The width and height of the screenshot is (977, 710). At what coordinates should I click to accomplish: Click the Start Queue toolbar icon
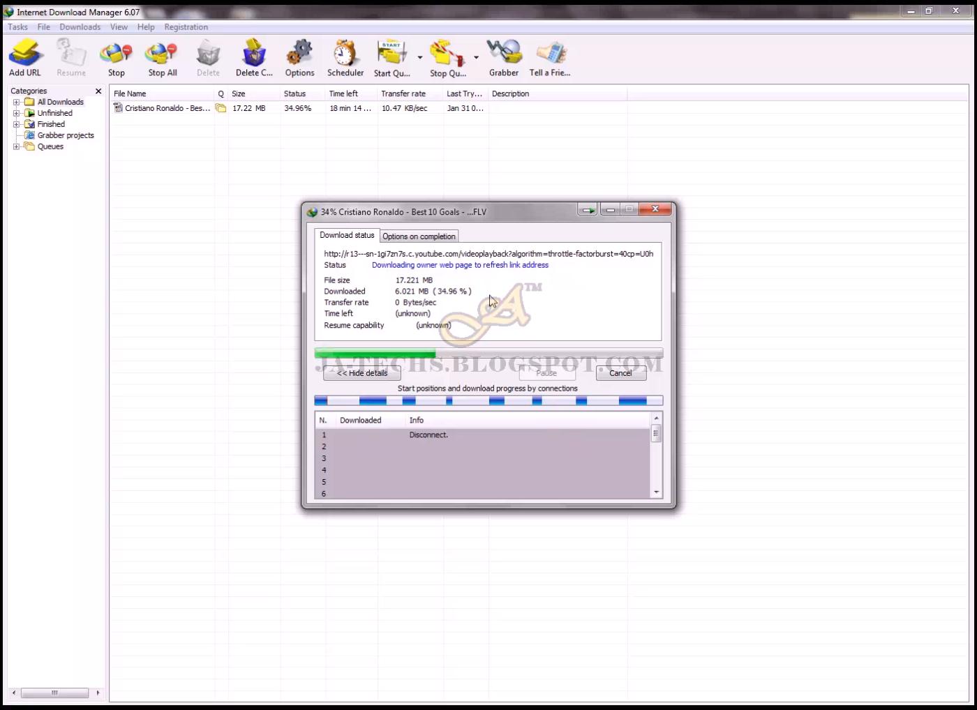click(391, 53)
